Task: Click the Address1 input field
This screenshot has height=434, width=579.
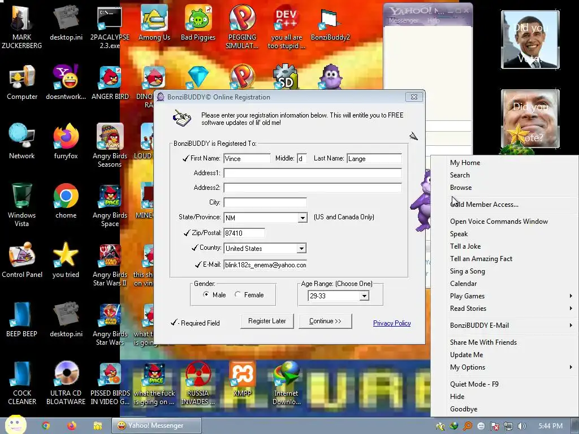Action: pos(313,173)
